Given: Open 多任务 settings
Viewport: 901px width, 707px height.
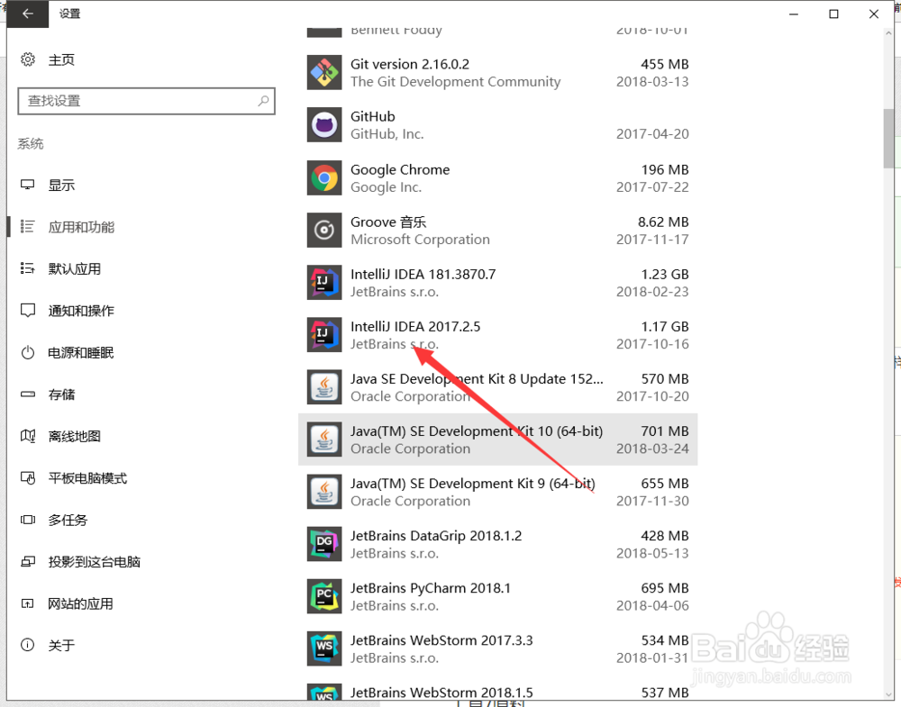Looking at the screenshot, I should click(x=68, y=521).
